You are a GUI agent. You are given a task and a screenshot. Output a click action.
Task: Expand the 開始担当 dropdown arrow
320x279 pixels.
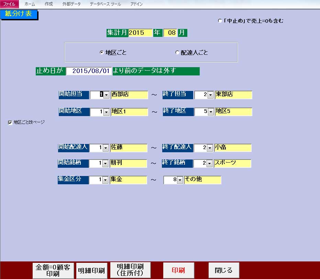106,95
